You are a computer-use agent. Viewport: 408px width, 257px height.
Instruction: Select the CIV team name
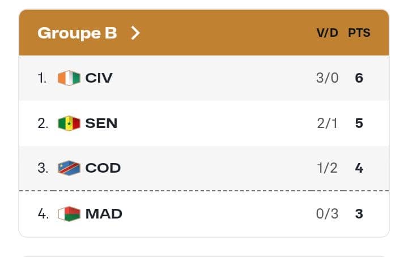click(99, 78)
